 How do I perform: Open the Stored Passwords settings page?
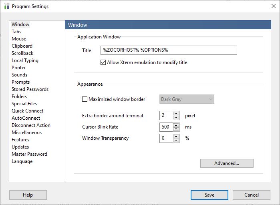(30, 89)
